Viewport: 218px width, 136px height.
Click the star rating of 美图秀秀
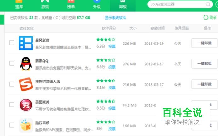click(106, 101)
